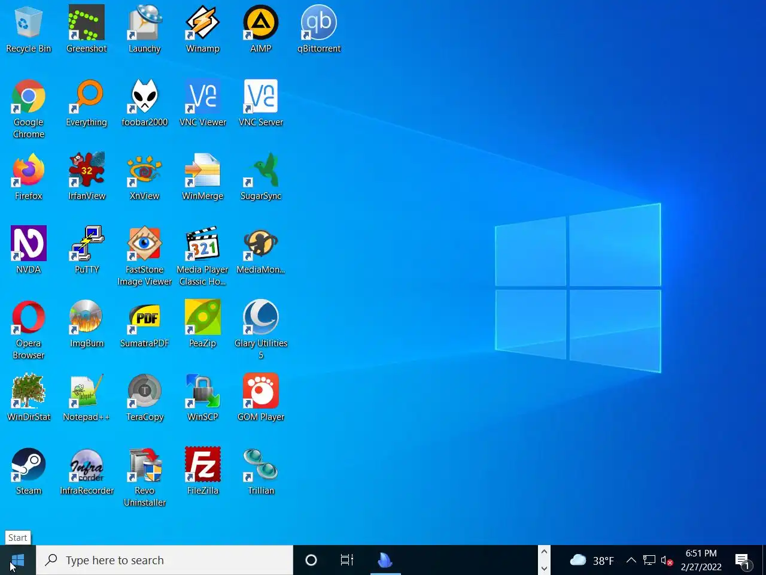
Task: Open the Recycle Bin icon
Action: pos(28,29)
